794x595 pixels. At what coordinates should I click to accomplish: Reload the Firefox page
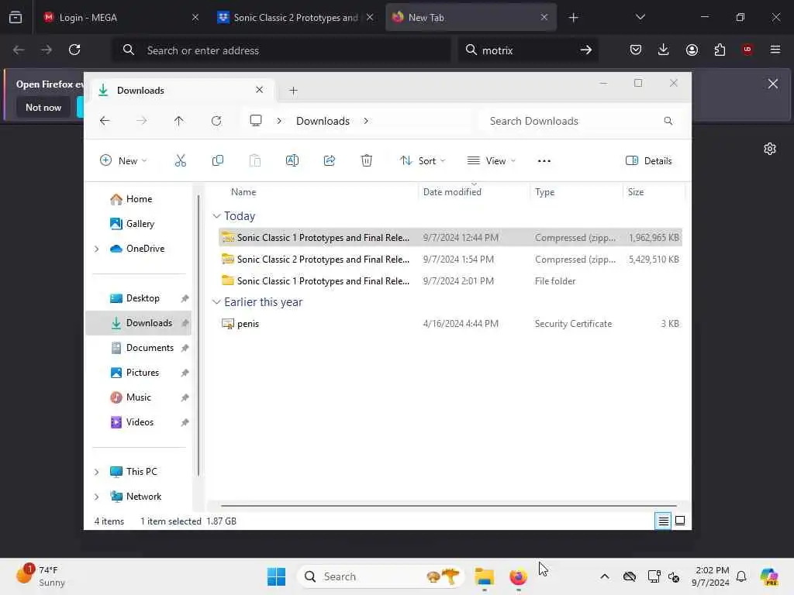coord(74,50)
